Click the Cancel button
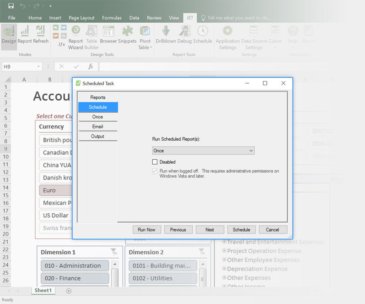 (x=273, y=229)
